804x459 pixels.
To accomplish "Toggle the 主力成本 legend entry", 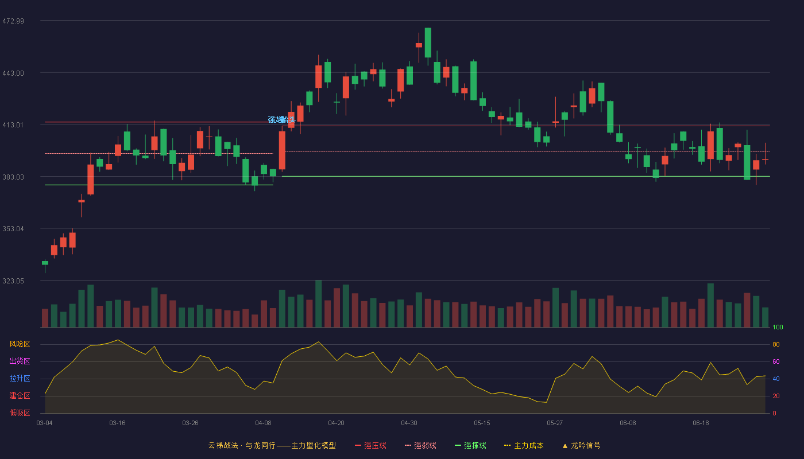I will (524, 445).
